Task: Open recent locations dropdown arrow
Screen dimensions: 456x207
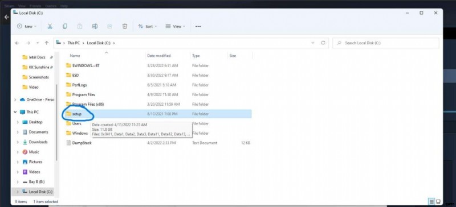Action: pyautogui.click(x=38, y=43)
